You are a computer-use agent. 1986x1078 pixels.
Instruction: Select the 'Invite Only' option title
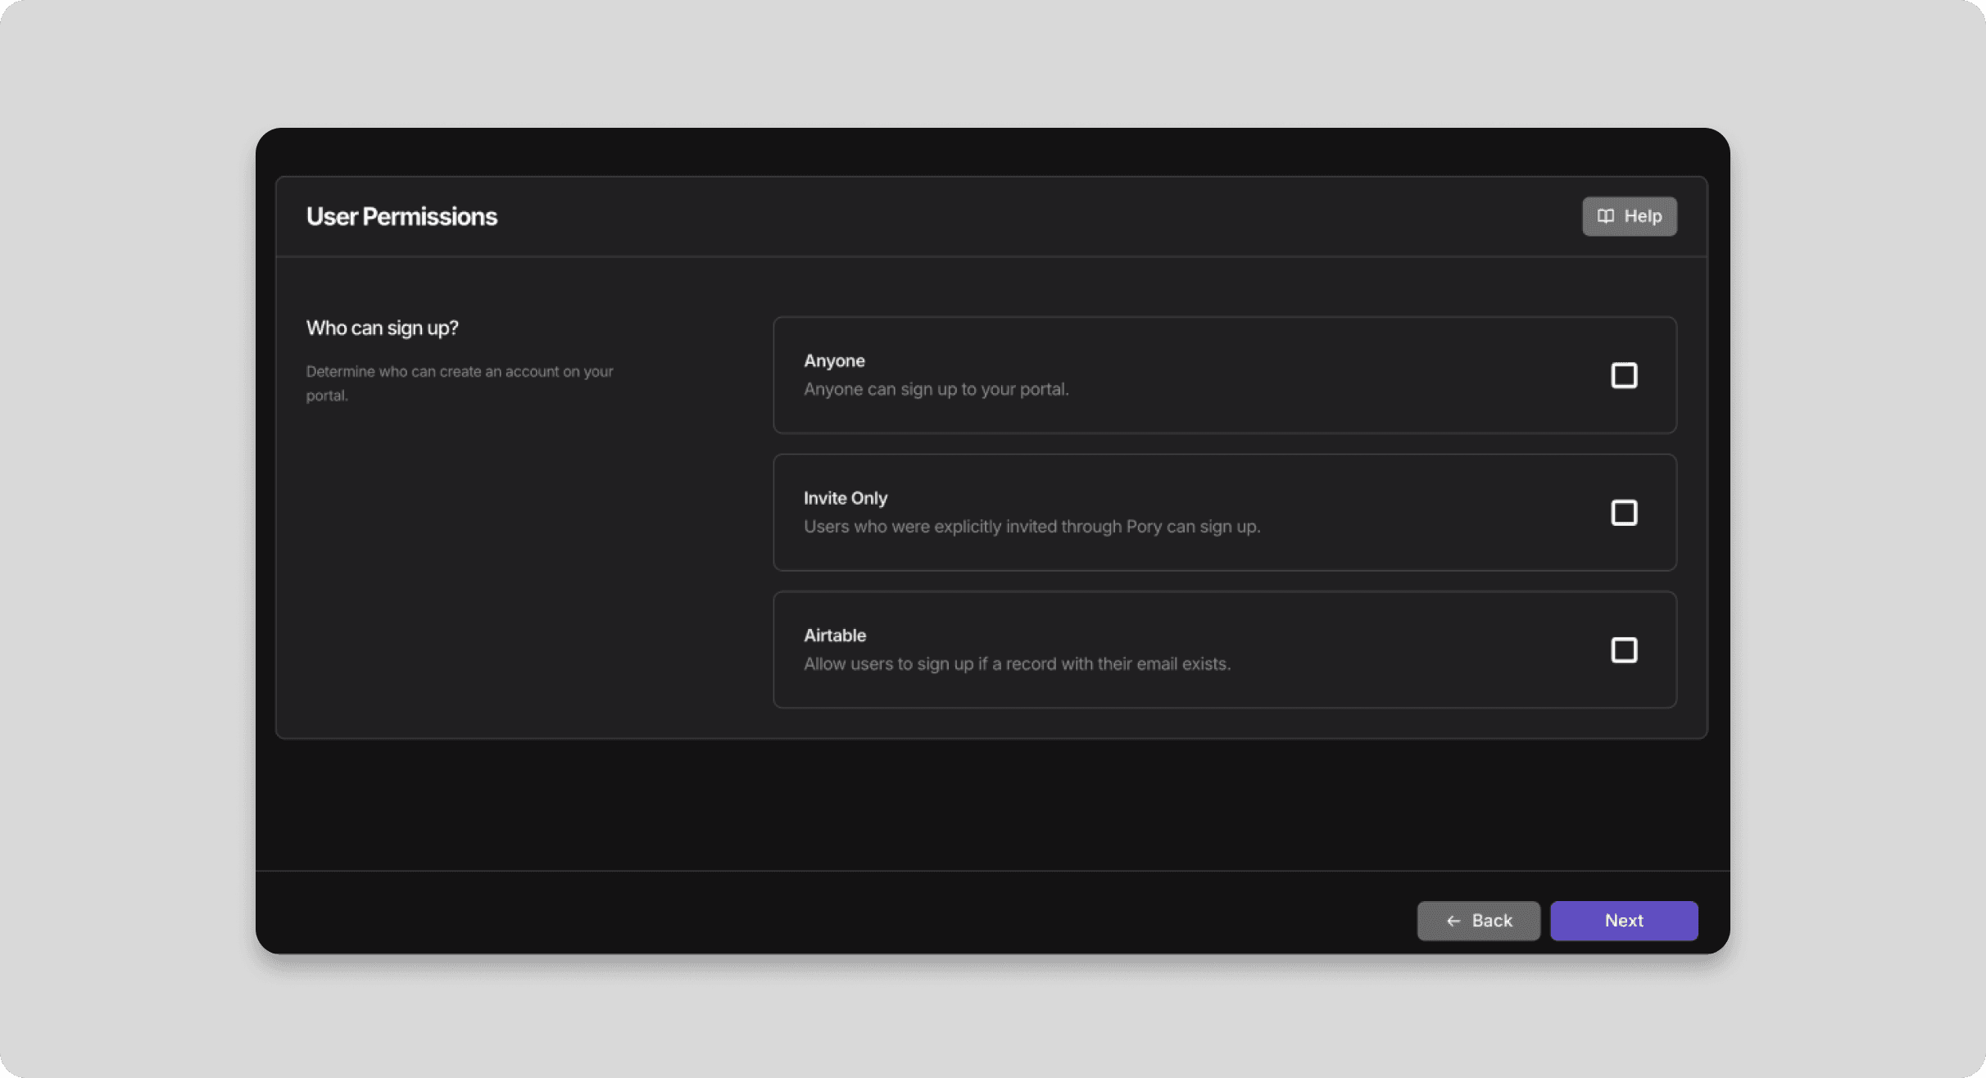pyautogui.click(x=845, y=498)
